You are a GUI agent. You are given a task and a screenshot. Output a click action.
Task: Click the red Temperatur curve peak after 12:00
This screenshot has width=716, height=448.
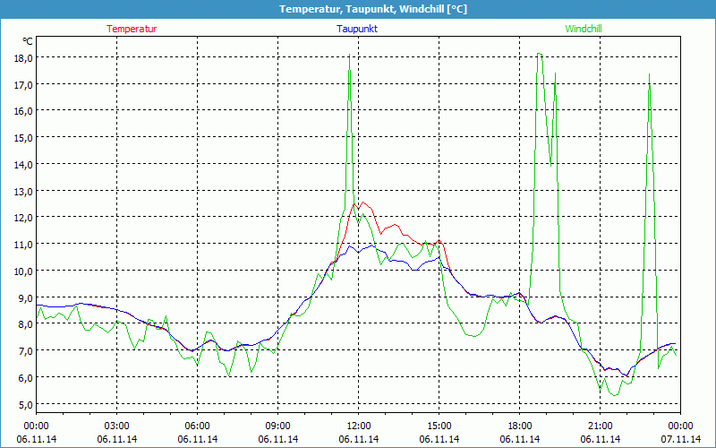click(364, 202)
